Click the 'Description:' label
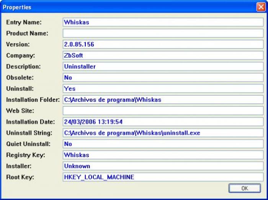 click(23, 67)
